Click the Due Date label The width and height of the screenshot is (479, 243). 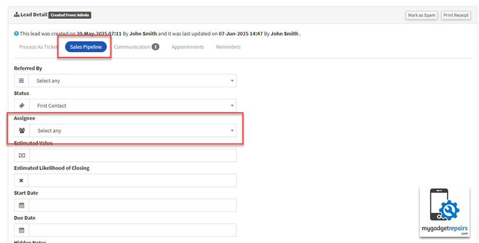tap(25, 218)
